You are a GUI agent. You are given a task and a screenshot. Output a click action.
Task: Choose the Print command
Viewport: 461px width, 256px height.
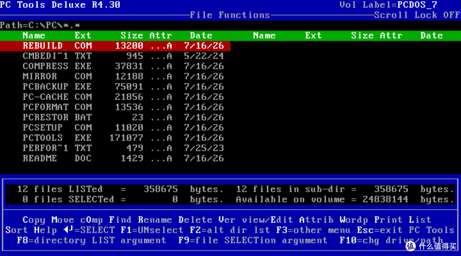tap(388, 220)
